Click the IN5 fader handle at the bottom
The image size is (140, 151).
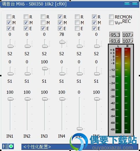pos(80,129)
